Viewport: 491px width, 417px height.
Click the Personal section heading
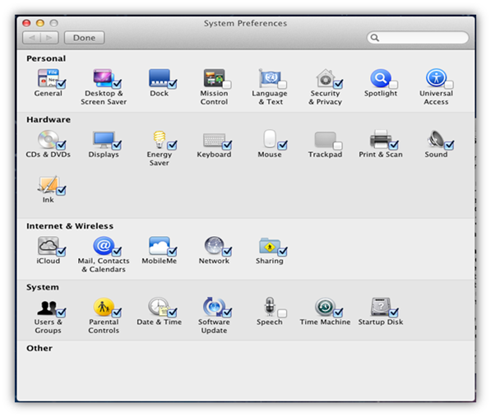46,58
